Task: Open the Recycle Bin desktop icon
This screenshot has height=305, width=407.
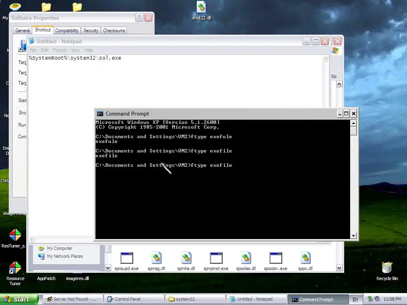Action: click(387, 271)
